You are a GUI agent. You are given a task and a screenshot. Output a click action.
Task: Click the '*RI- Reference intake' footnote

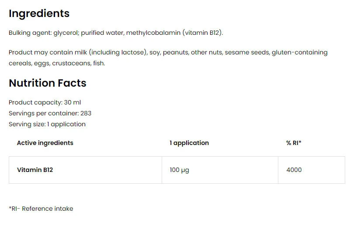(41, 209)
